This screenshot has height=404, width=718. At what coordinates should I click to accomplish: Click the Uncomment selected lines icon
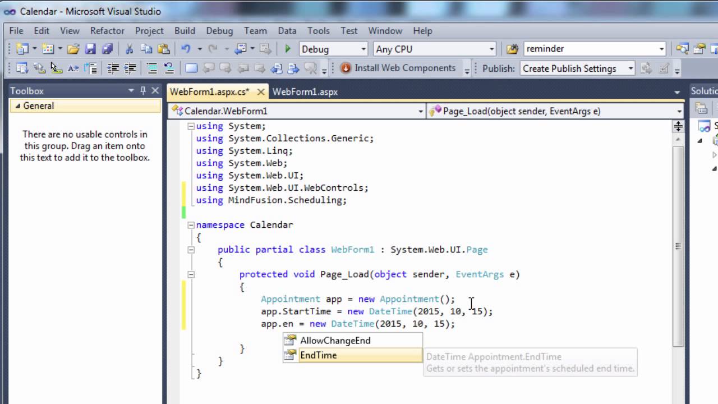point(169,68)
